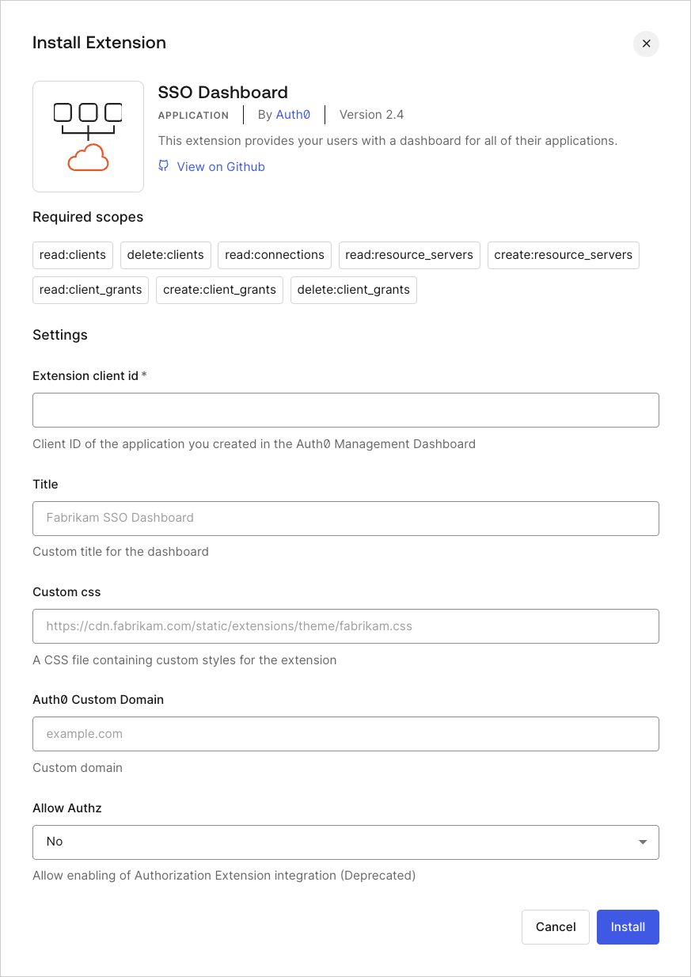Viewport: 691px width, 977px height.
Task: Open the Allow Authz dropdown
Action: click(345, 842)
